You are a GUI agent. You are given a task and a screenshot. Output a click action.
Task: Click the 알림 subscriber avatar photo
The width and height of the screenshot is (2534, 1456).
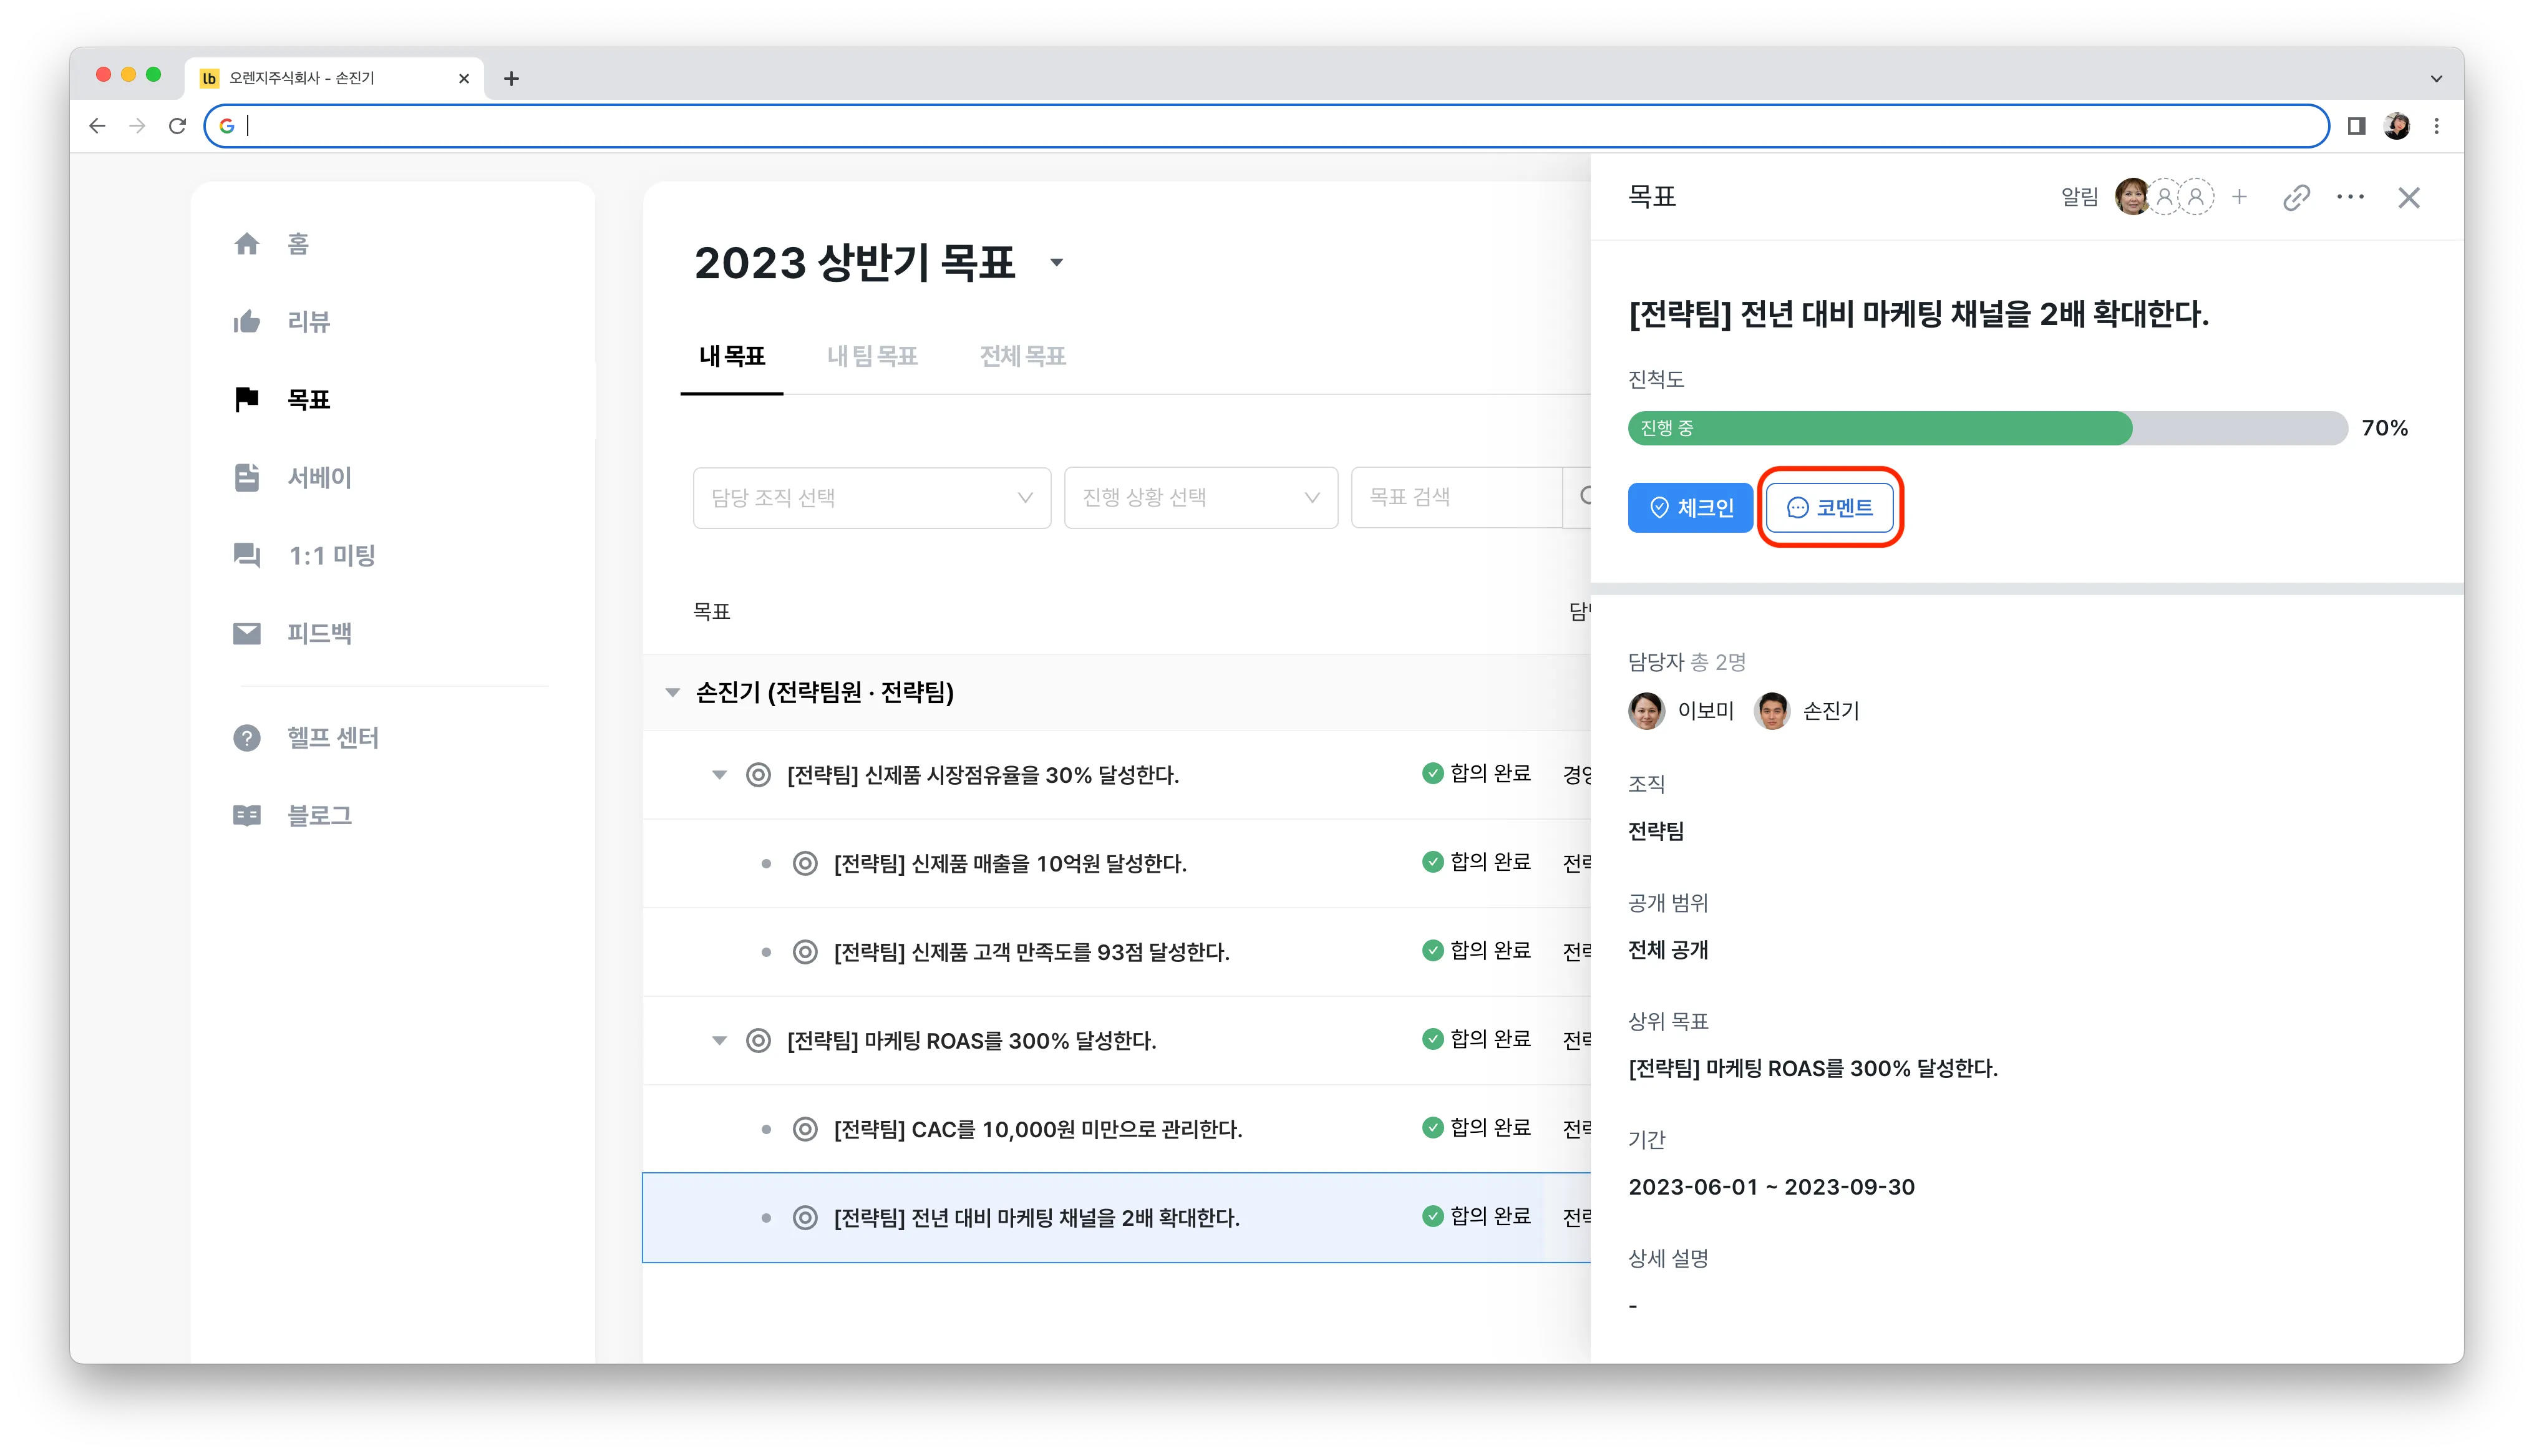pyautogui.click(x=2131, y=197)
